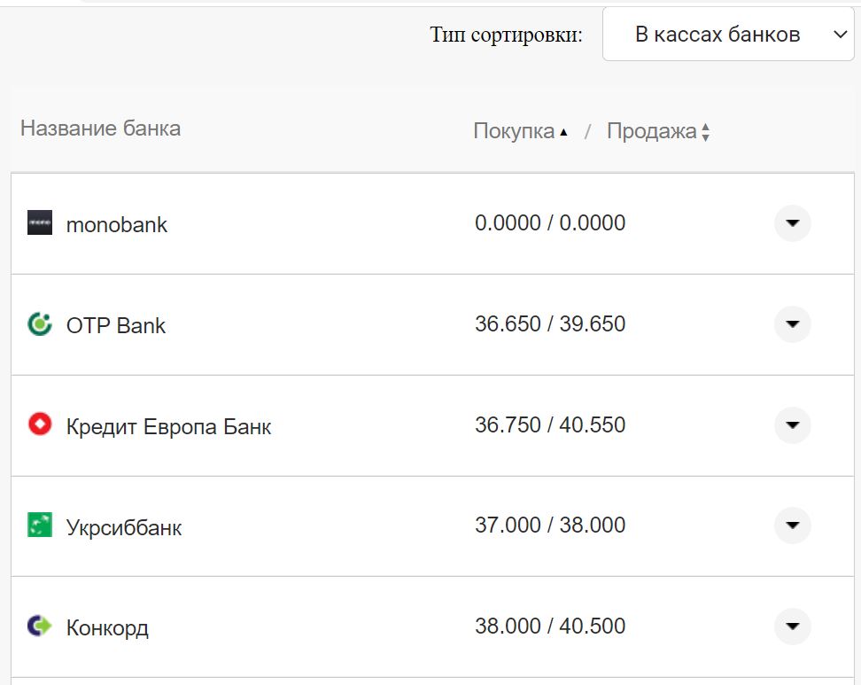
Task: Expand the Конкорд bank row
Action: click(792, 626)
